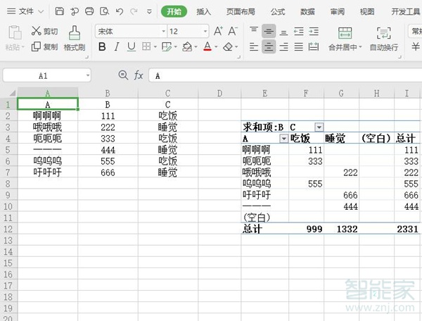Click the Save icon in quick toolbar
This screenshot has height=321, width=422.
pos(60,11)
